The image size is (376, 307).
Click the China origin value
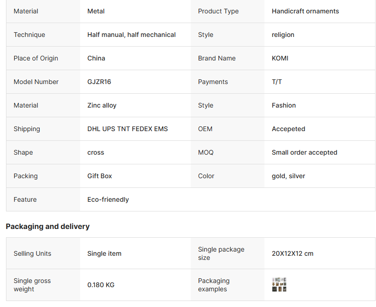(96, 58)
